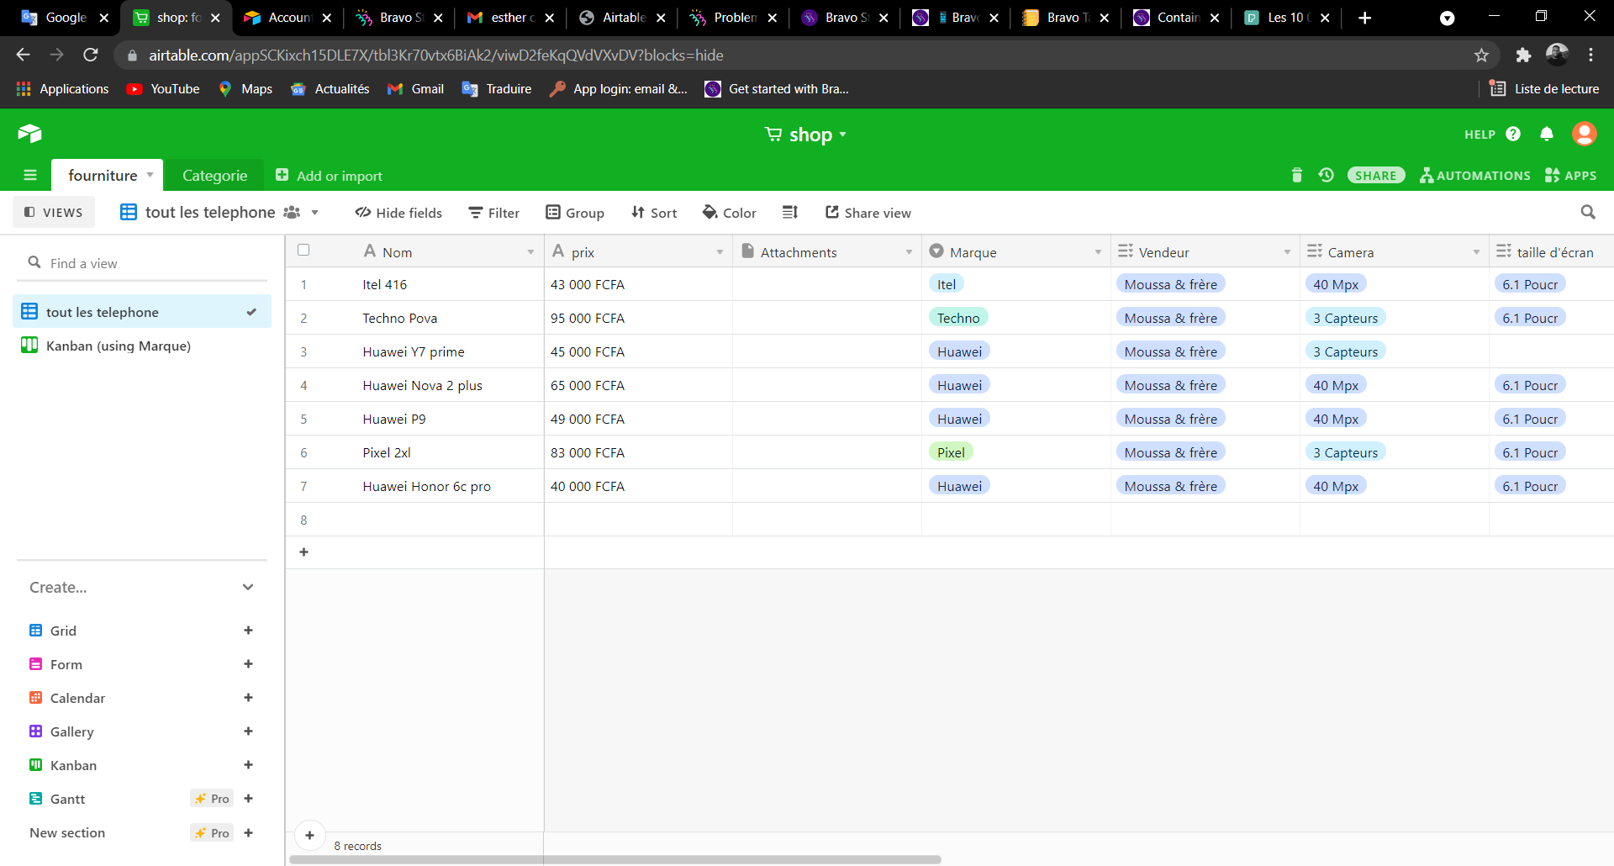Click the browser extensions puzzle icon
Screen dimensions: 1614x866
1522,55
